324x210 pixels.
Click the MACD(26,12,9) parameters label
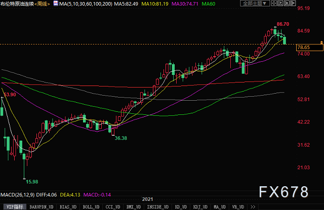click(18, 195)
